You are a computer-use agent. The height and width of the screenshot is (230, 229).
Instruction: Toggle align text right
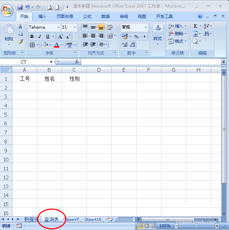[x=101, y=36]
